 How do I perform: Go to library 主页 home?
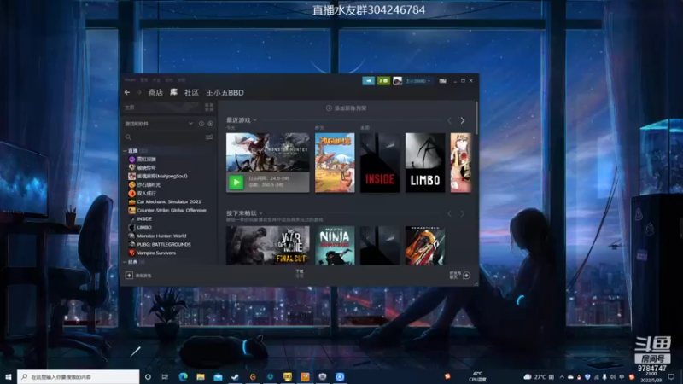[x=163, y=108]
